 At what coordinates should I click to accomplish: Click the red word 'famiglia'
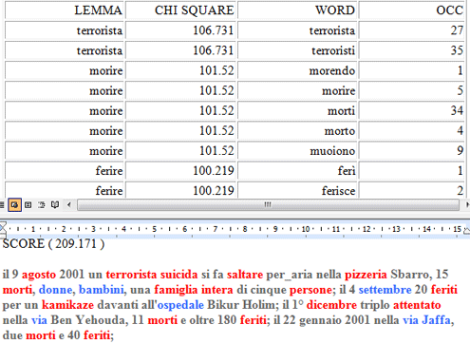pyautogui.click(x=176, y=290)
